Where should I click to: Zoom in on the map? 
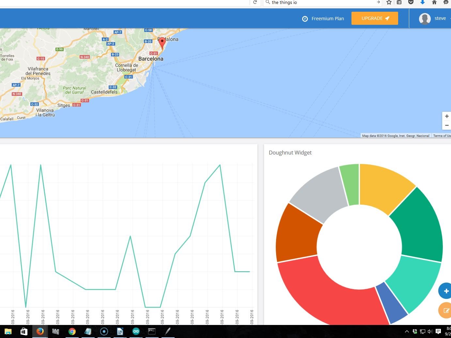[x=446, y=116]
